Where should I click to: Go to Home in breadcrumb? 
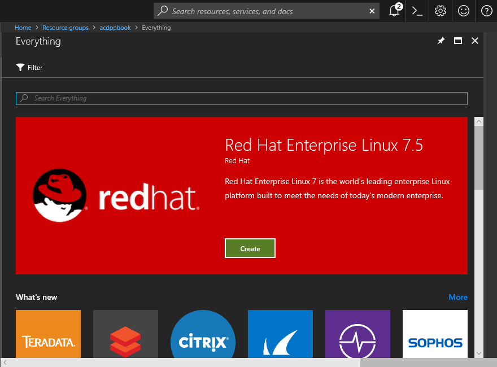click(x=23, y=28)
